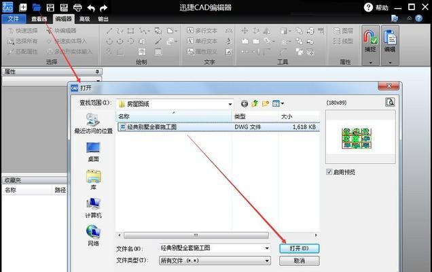Click the move tool icon in 工具 group
This screenshot has height=272, width=432.
(x=245, y=31)
